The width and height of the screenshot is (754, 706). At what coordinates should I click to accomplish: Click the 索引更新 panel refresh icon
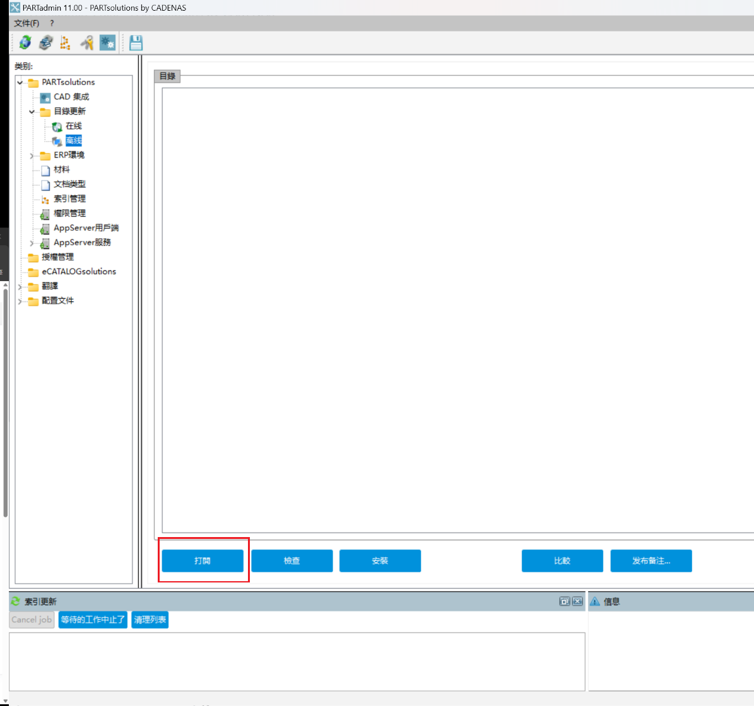(x=15, y=601)
